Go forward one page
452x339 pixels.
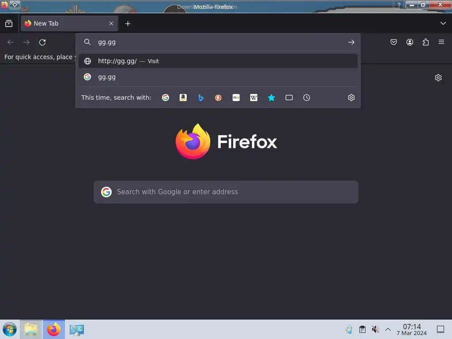point(26,42)
